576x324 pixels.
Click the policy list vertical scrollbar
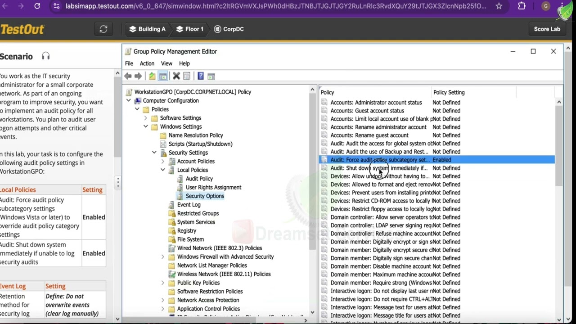point(559,146)
